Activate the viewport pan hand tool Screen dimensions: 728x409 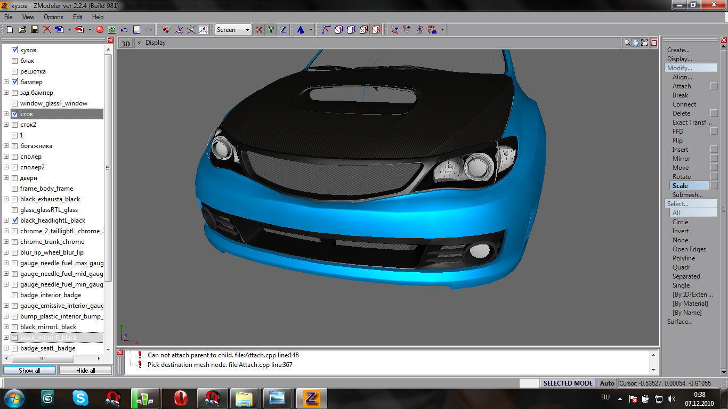coord(636,43)
